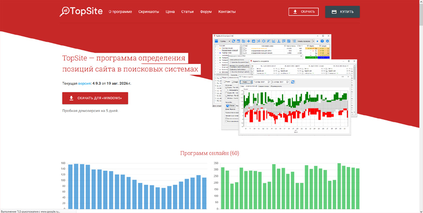423x213 pixels.
Task: Open the program screenshot preview image
Action: 285,85
